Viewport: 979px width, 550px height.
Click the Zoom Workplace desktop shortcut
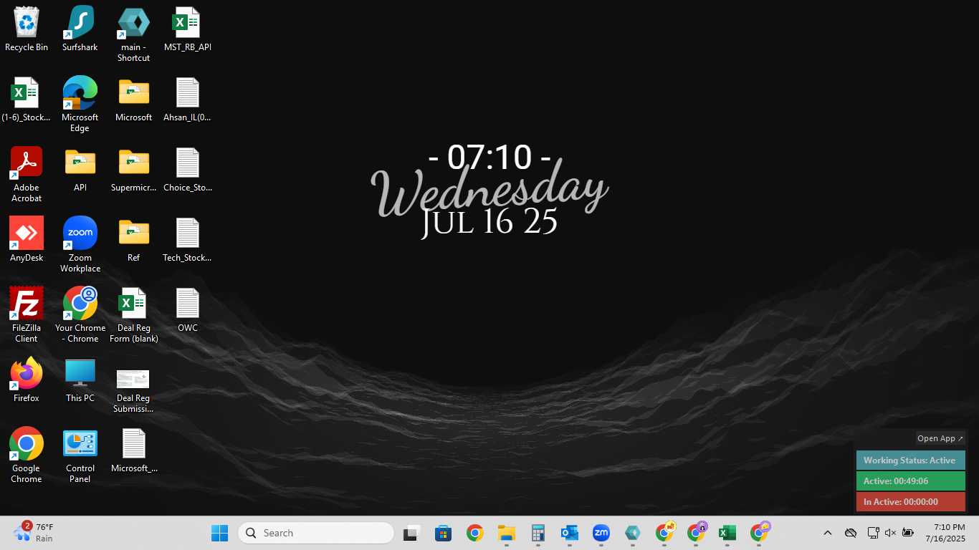click(x=80, y=244)
